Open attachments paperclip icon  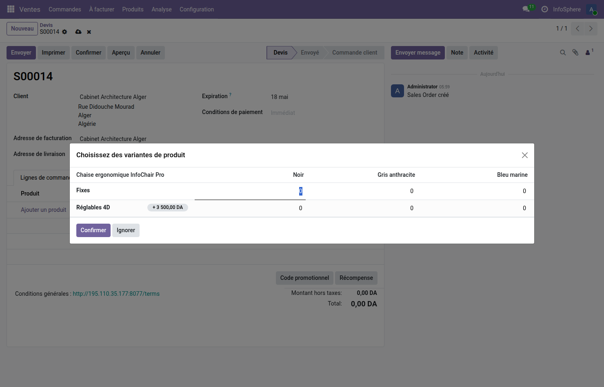click(x=575, y=53)
